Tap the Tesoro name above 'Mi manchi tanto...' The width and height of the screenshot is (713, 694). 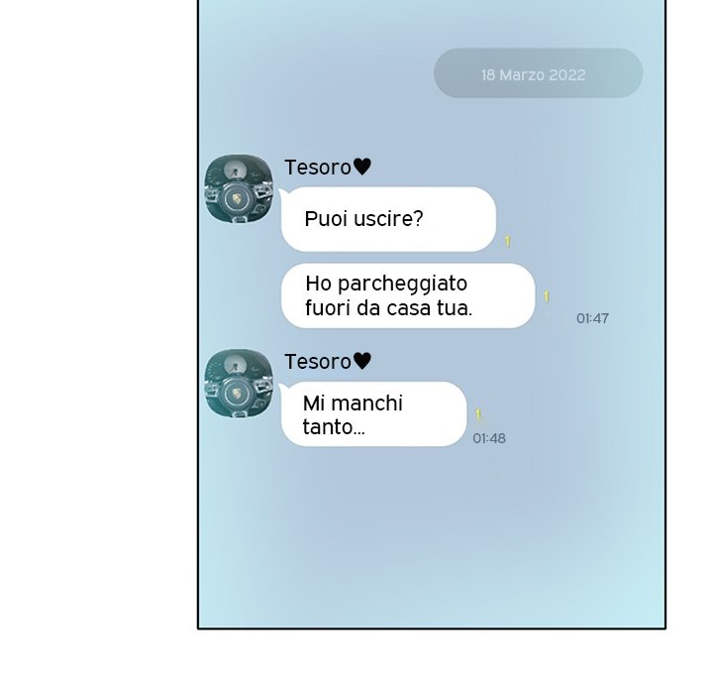click(x=318, y=362)
